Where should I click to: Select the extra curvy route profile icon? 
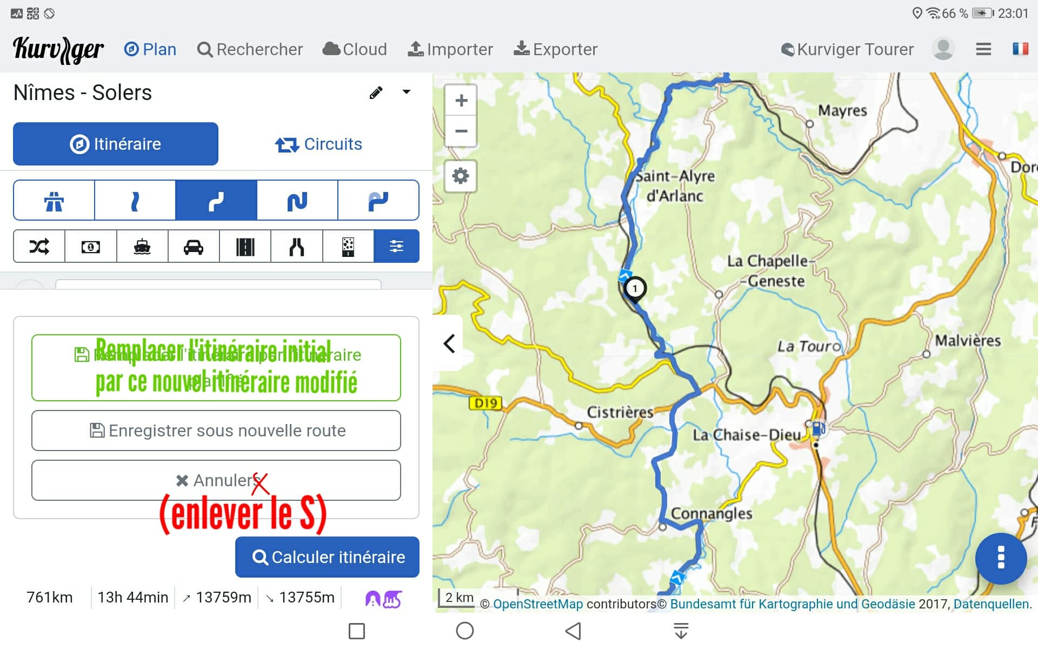(297, 201)
